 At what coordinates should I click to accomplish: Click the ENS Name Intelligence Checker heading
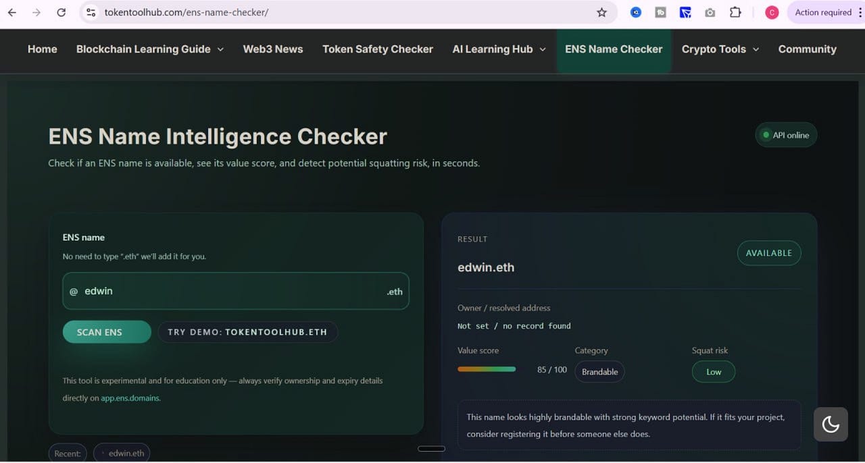(218, 136)
